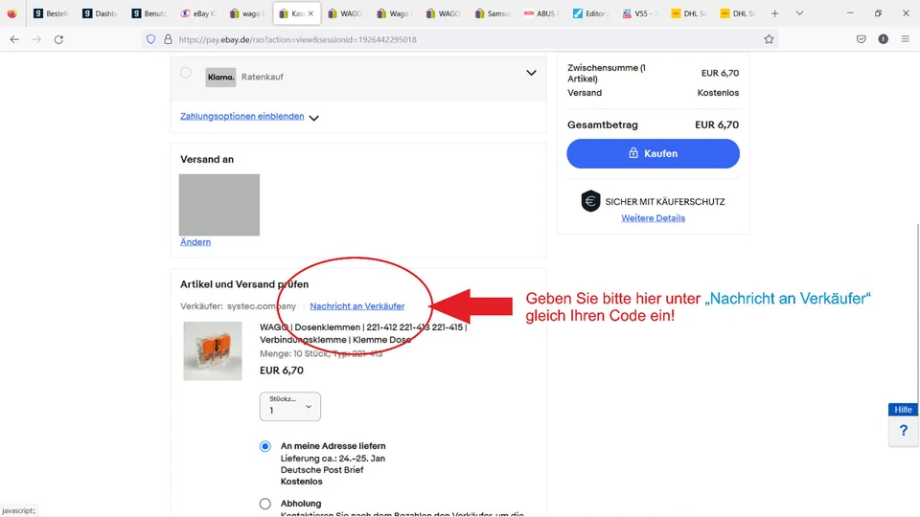Click the blue Kaufen button
This screenshot has width=920, height=517.
(653, 153)
